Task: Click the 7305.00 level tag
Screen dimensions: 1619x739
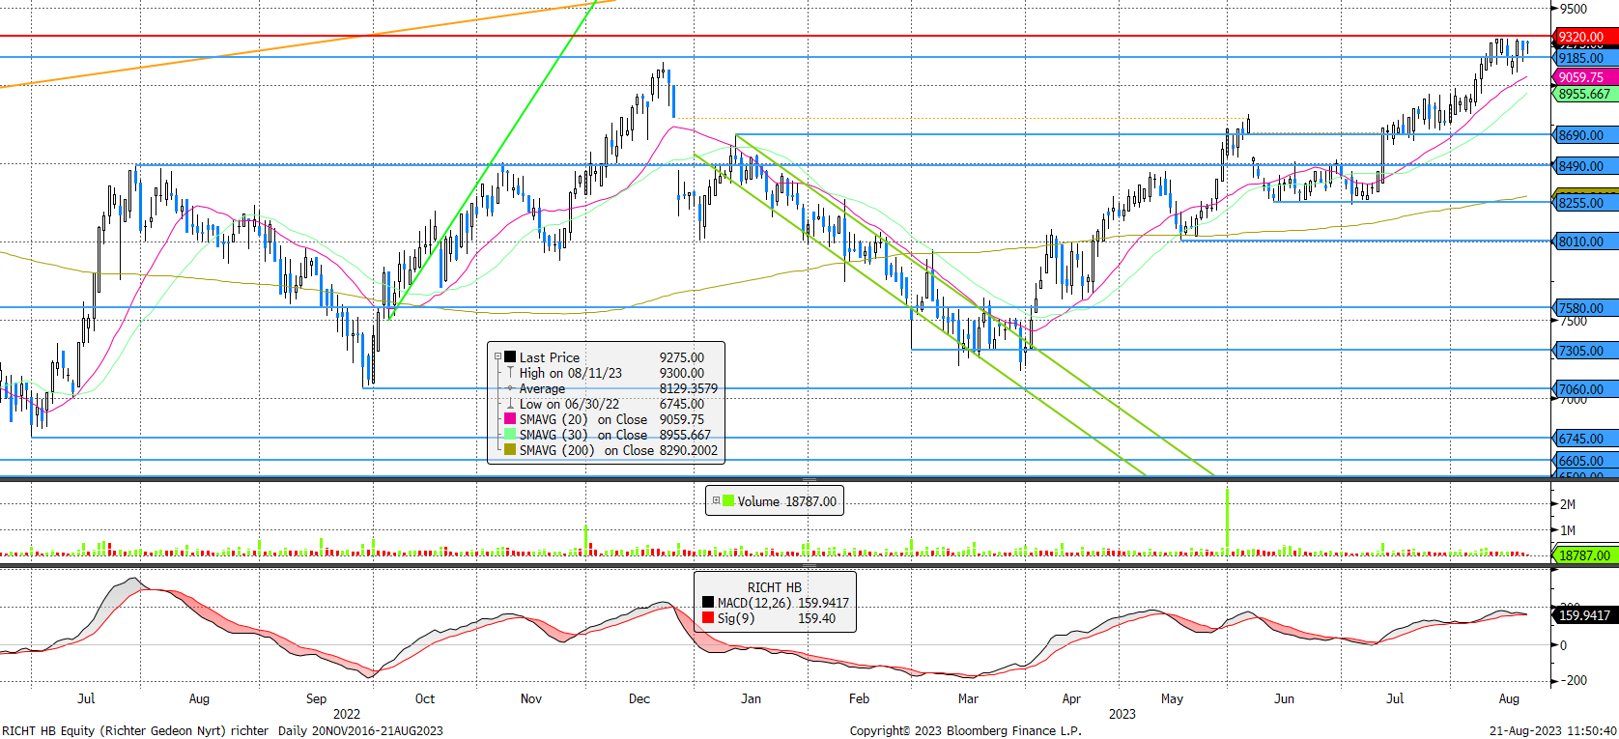Action: tap(1583, 351)
